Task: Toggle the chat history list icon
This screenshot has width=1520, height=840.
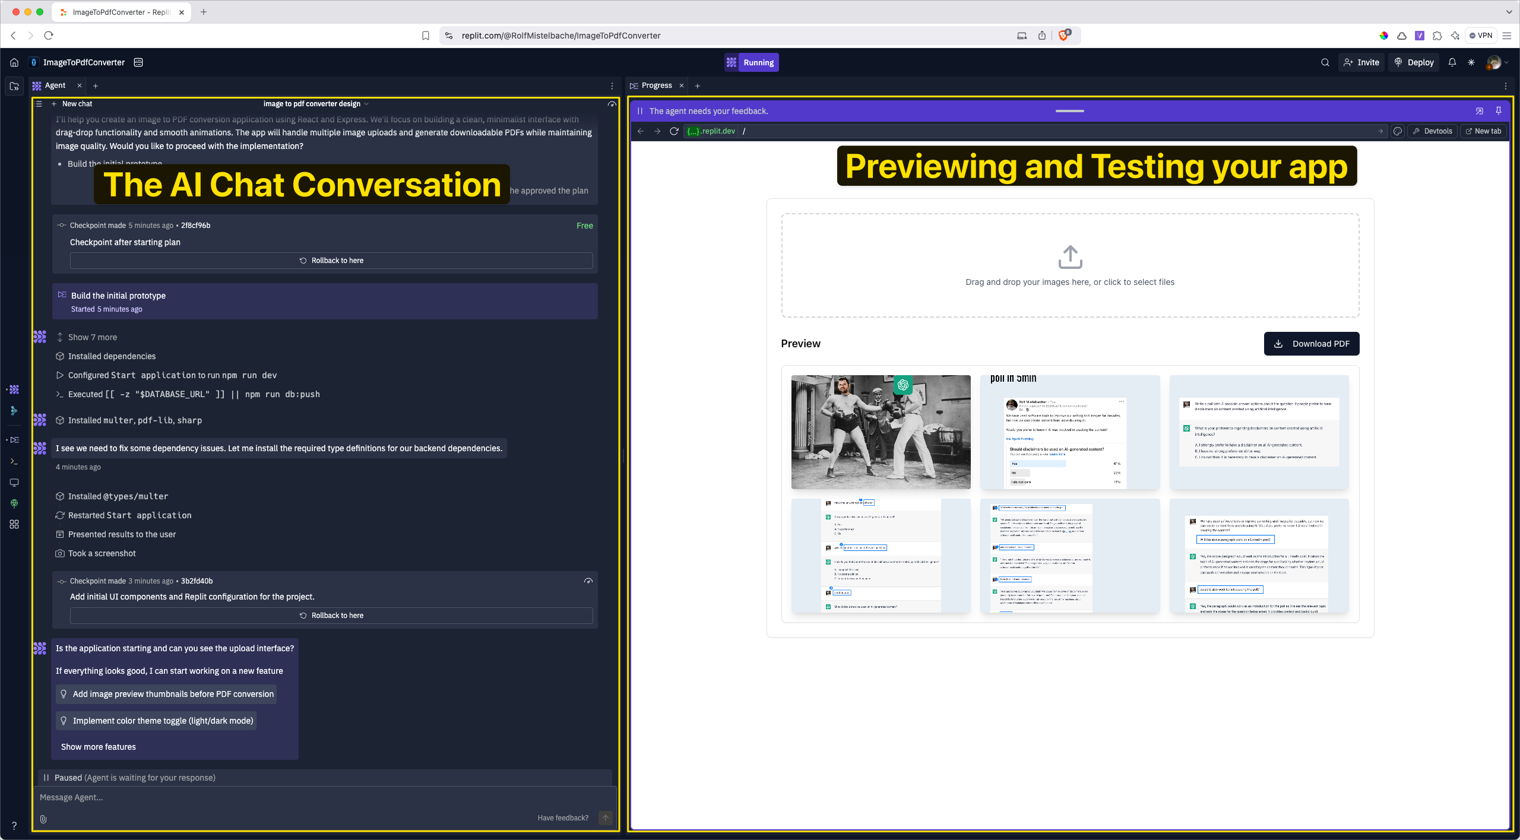Action: pyautogui.click(x=39, y=104)
